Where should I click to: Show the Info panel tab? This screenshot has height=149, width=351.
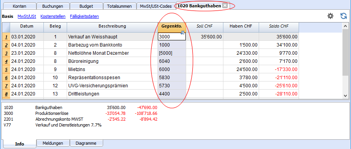[x=19, y=144]
